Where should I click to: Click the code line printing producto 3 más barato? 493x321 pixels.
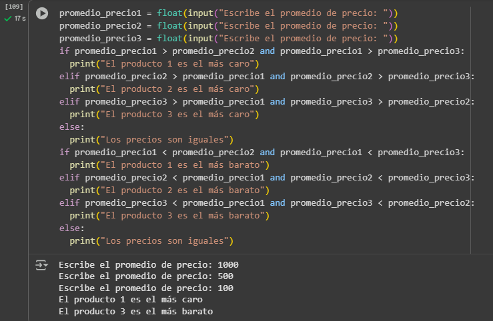click(x=169, y=215)
